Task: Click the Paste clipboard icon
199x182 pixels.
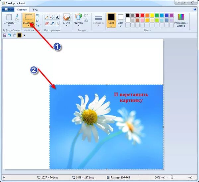Action: coord(9,17)
